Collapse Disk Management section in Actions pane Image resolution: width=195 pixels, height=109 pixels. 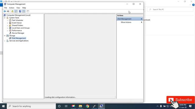tap(141, 19)
